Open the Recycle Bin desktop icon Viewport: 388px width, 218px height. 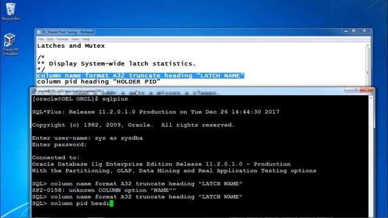pyautogui.click(x=10, y=12)
